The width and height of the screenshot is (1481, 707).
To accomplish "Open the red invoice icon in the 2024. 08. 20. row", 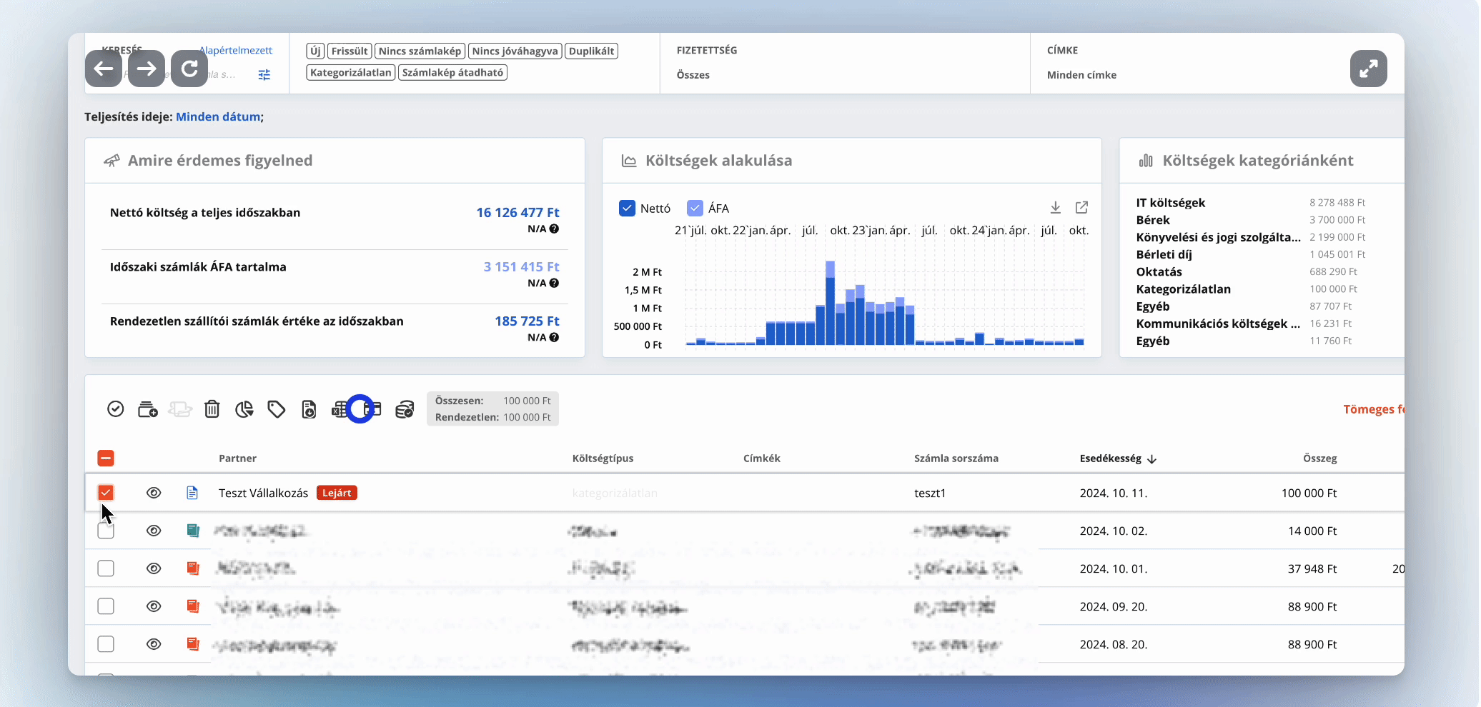I will point(192,644).
